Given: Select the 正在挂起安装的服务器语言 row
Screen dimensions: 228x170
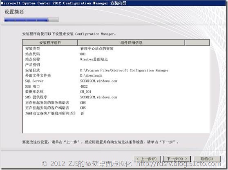Looking at the screenshot, I should coord(47,103).
